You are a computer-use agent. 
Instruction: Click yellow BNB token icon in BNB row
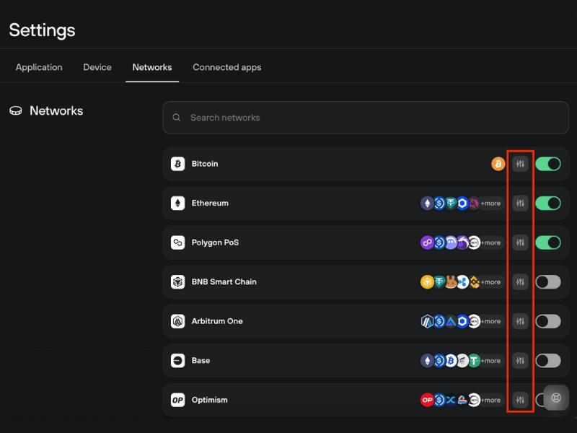(x=427, y=282)
